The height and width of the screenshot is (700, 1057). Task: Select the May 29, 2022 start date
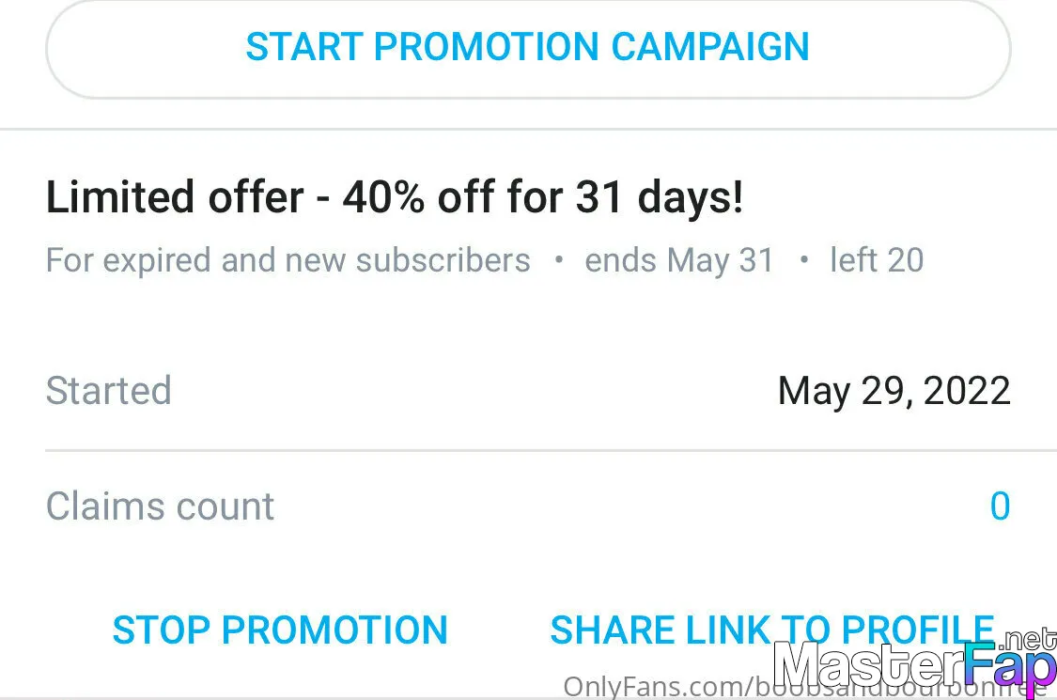(x=894, y=391)
